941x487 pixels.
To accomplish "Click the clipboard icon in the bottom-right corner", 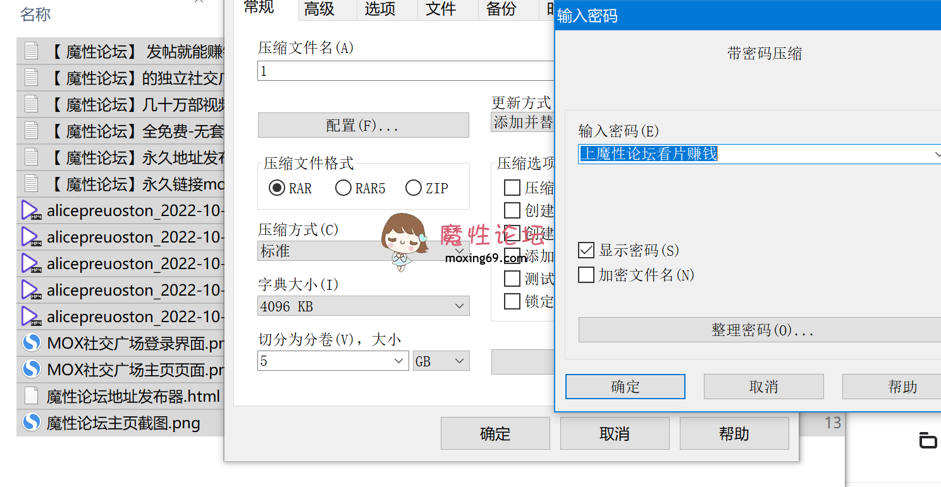I will (x=928, y=442).
